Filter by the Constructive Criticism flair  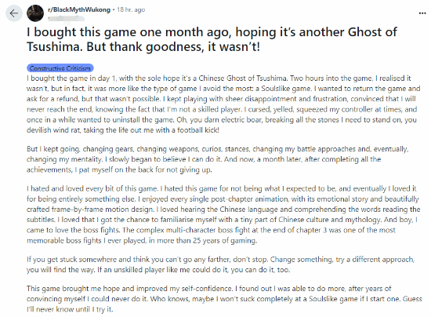pyautogui.click(x=60, y=68)
